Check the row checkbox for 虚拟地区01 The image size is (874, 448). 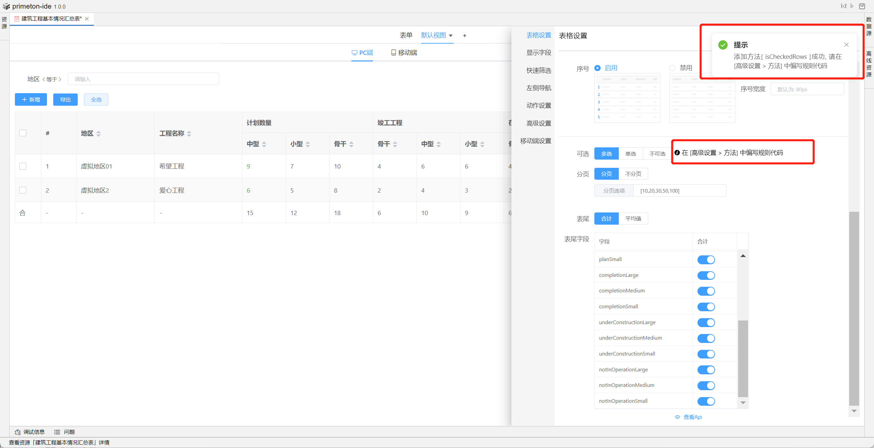[23, 166]
